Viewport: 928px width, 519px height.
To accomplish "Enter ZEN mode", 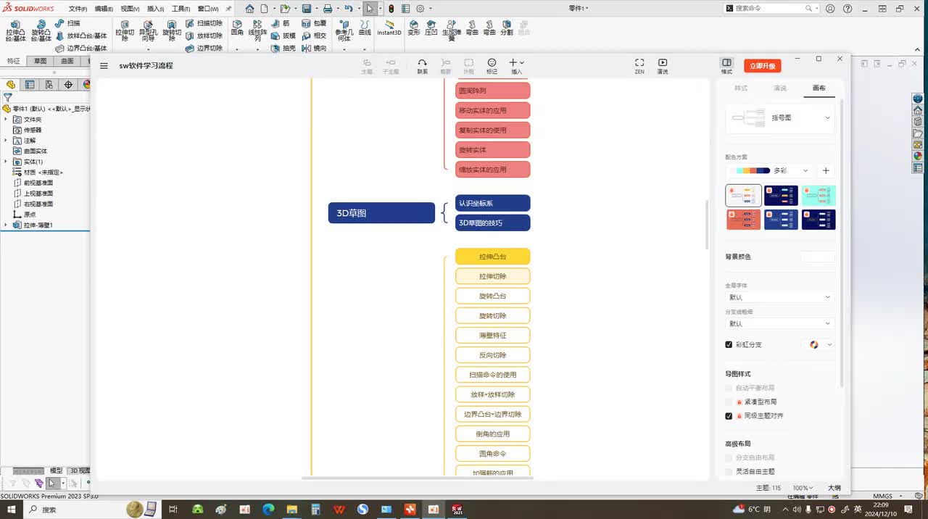I will point(639,66).
